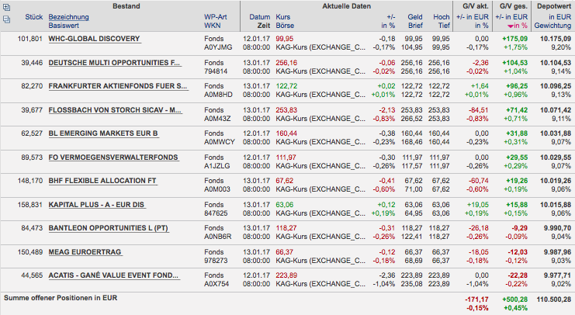Viewport: 575px width, 315px height.
Task: Click the MEAG EUROERTRAG fund name
Action: (x=85, y=252)
